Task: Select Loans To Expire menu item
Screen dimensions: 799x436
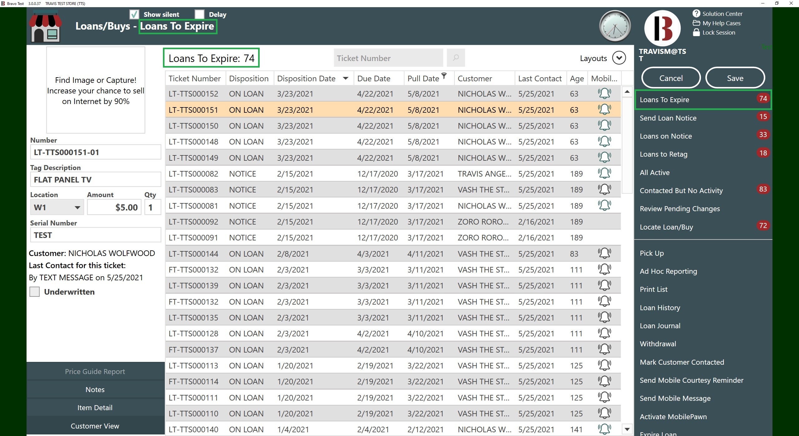Action: click(703, 100)
